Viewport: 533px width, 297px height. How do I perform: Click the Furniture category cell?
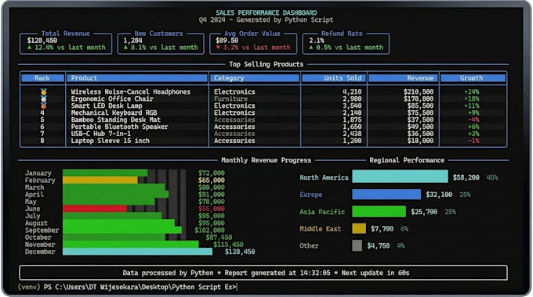click(230, 99)
